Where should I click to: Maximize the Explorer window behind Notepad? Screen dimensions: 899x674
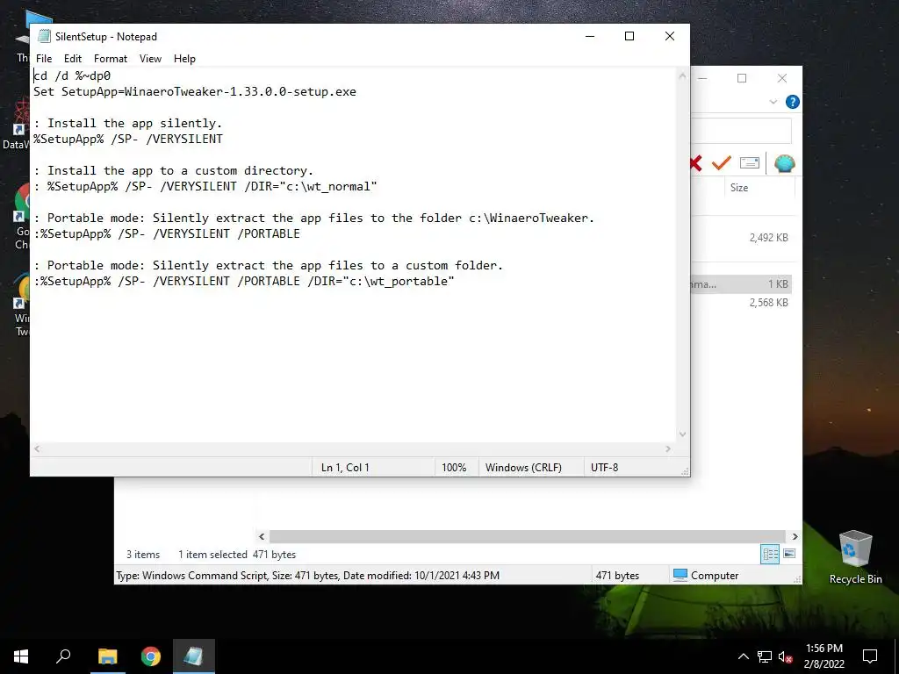[742, 78]
